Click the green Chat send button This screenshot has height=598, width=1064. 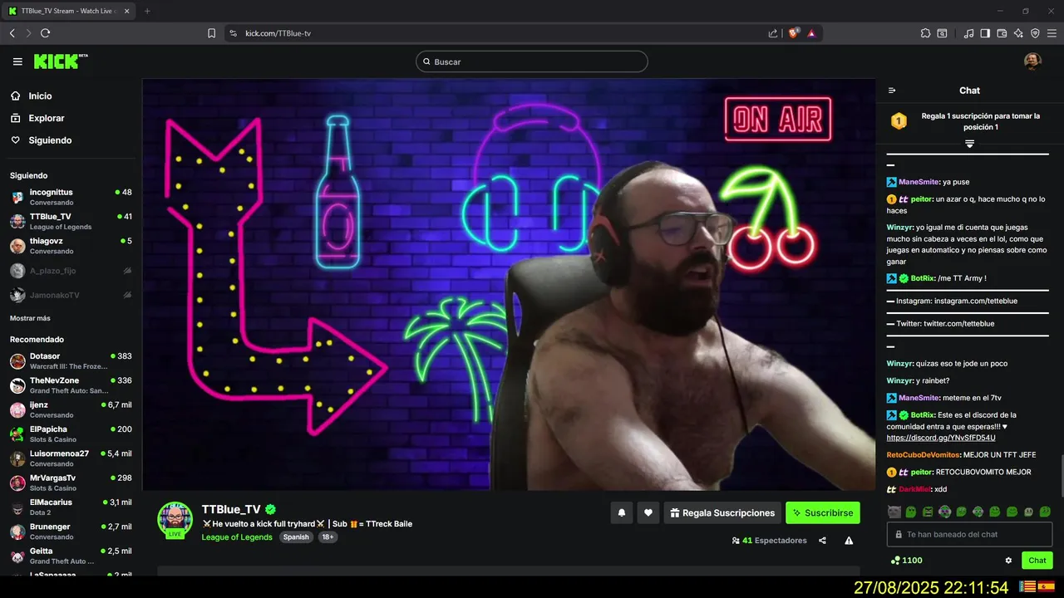coord(1037,561)
